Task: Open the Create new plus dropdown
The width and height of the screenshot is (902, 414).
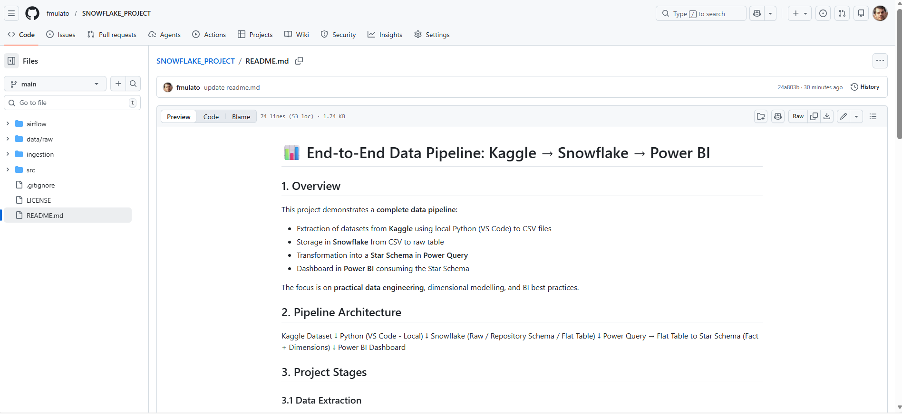Action: point(800,13)
